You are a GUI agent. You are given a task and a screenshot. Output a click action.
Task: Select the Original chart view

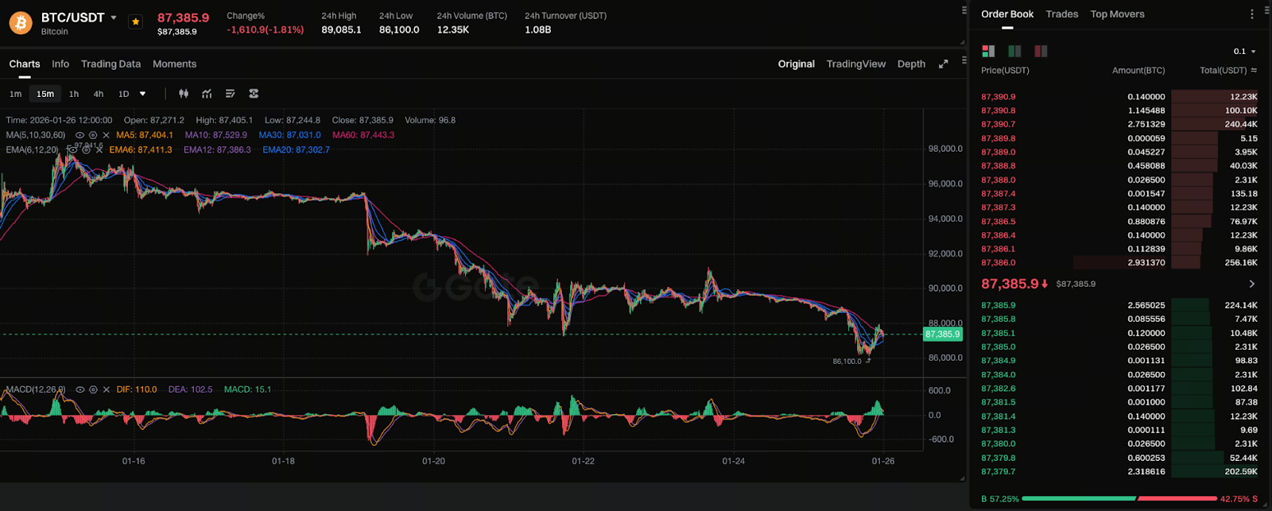tap(796, 64)
